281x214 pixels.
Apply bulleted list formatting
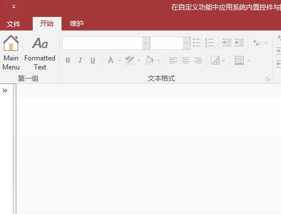pyautogui.click(x=197, y=43)
